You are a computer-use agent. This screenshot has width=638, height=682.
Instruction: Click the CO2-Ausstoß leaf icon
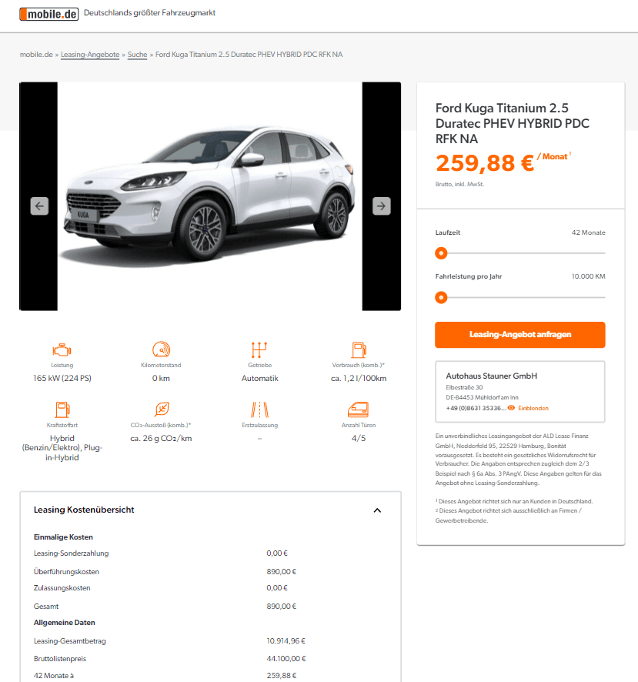[x=162, y=410]
